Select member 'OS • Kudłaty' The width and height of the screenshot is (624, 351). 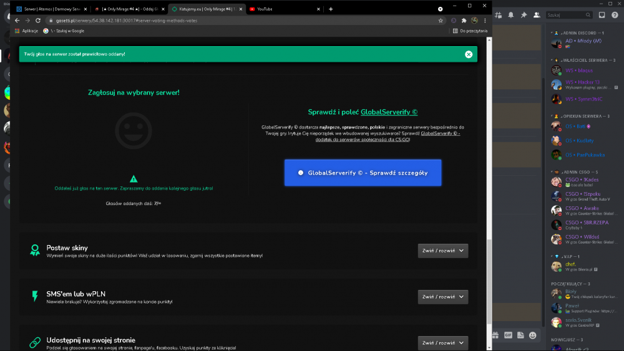(x=584, y=141)
